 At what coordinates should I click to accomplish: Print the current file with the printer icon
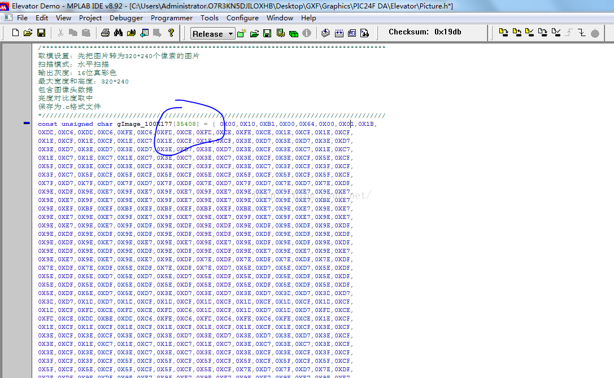coord(105,33)
